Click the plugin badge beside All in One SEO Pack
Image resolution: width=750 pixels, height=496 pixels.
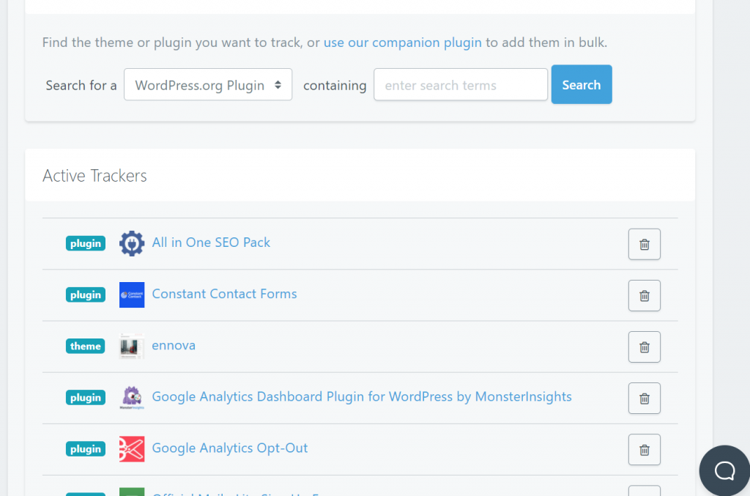(86, 243)
